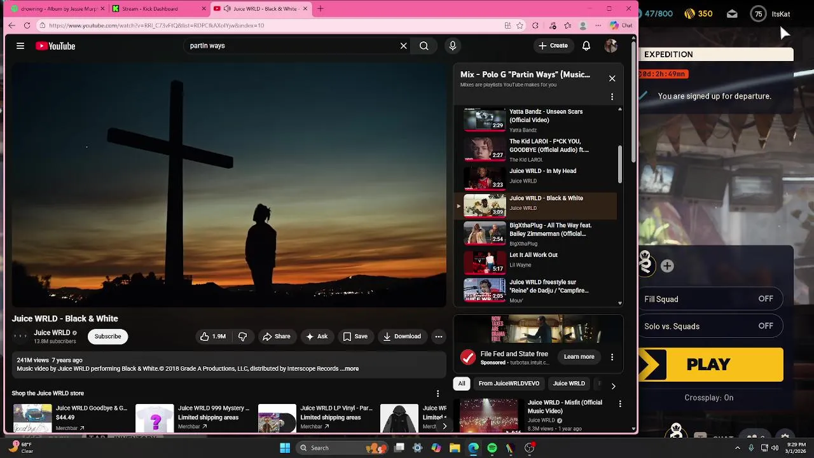Launch Spotify from the taskbar
The height and width of the screenshot is (458, 814).
point(492,448)
